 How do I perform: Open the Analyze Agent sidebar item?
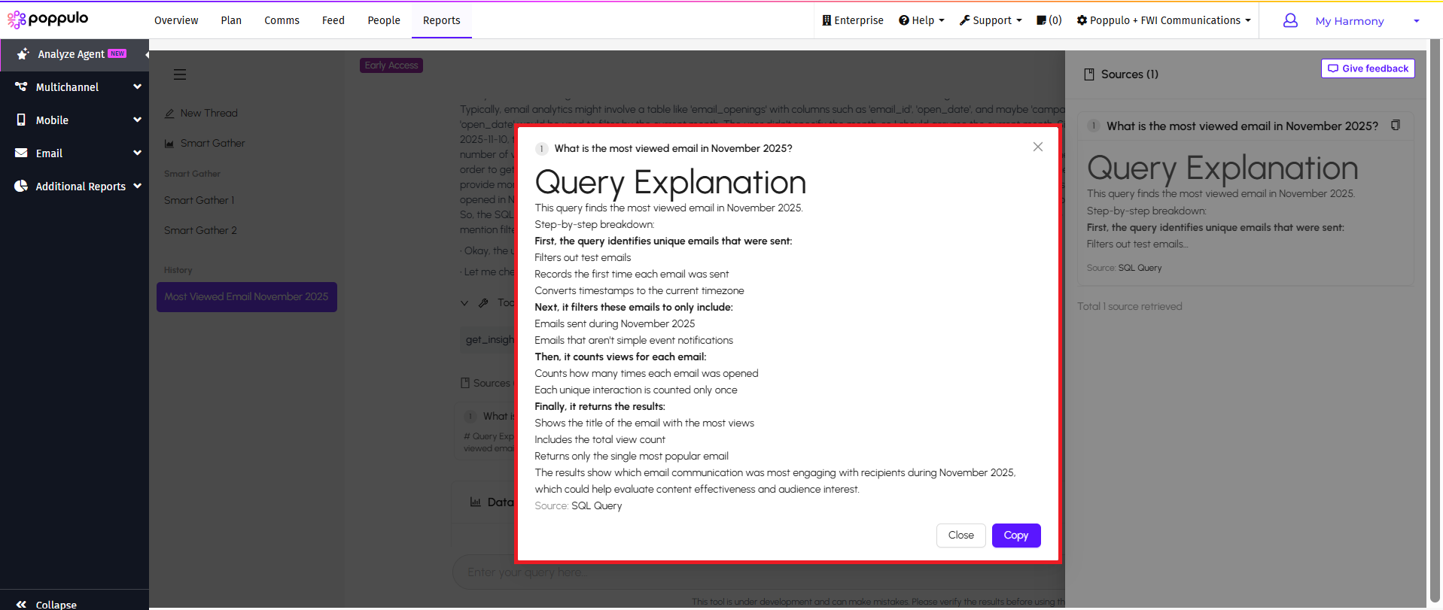pos(72,54)
